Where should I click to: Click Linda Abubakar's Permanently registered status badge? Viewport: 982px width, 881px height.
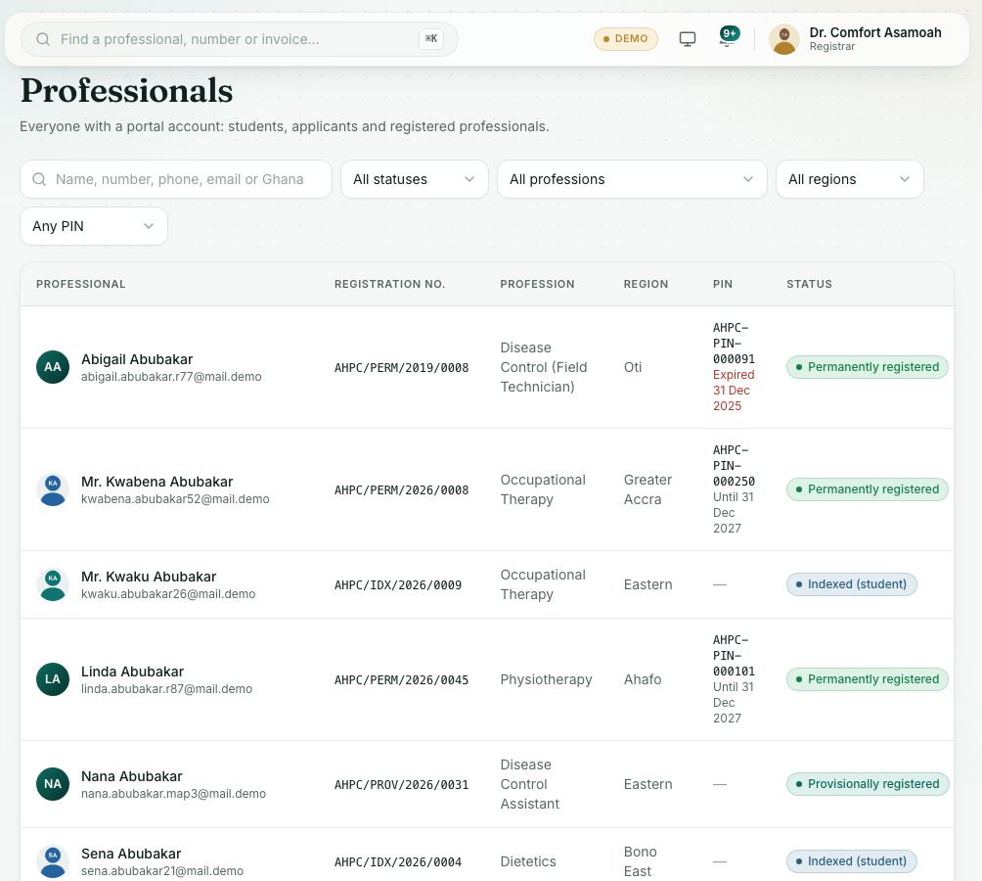pos(867,679)
